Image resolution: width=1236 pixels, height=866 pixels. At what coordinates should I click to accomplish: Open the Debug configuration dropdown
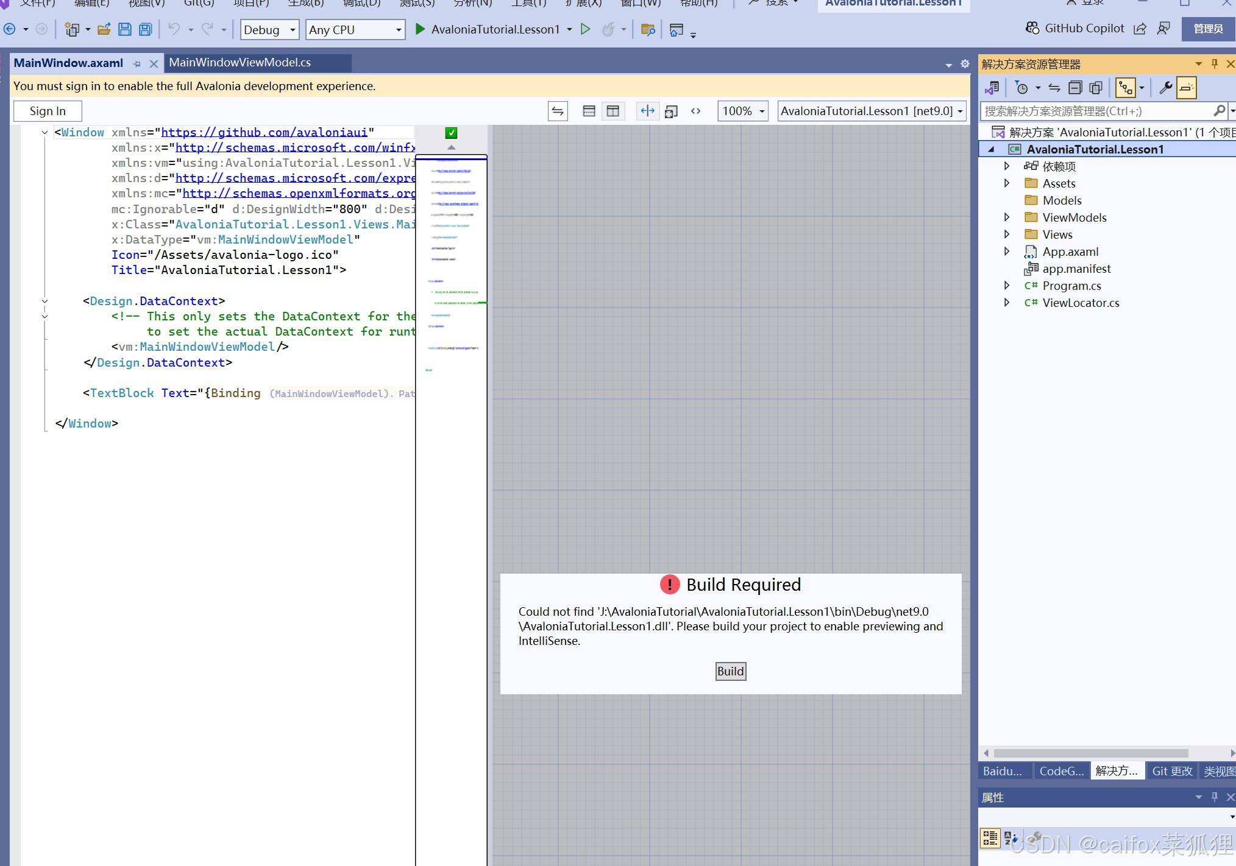pos(269,29)
